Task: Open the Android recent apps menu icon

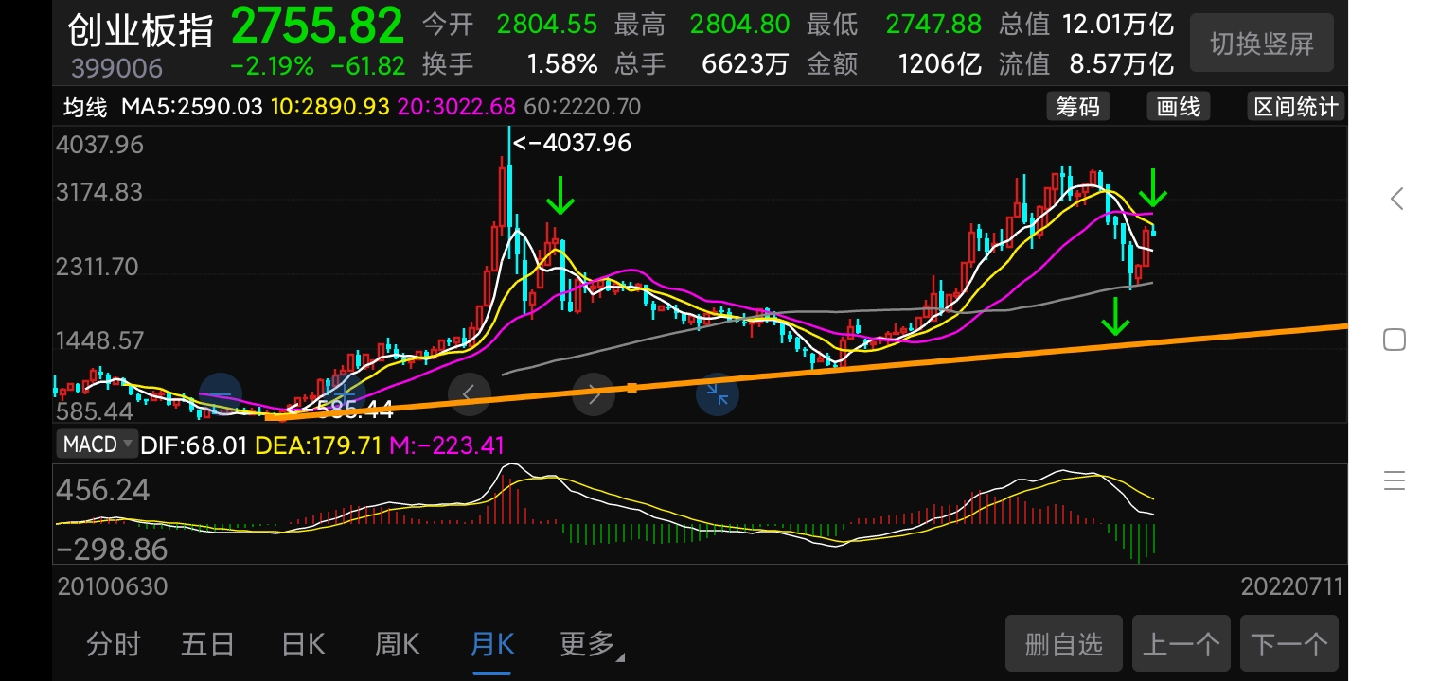Action: coord(1395,480)
